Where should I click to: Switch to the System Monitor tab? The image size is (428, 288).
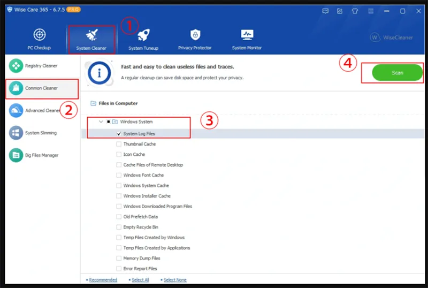pos(247,40)
